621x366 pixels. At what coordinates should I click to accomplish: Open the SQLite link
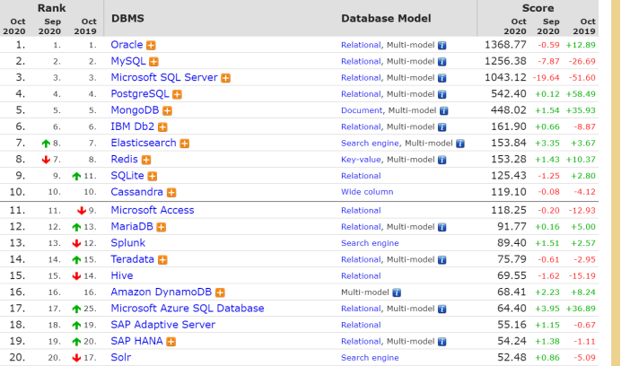pyautogui.click(x=127, y=176)
